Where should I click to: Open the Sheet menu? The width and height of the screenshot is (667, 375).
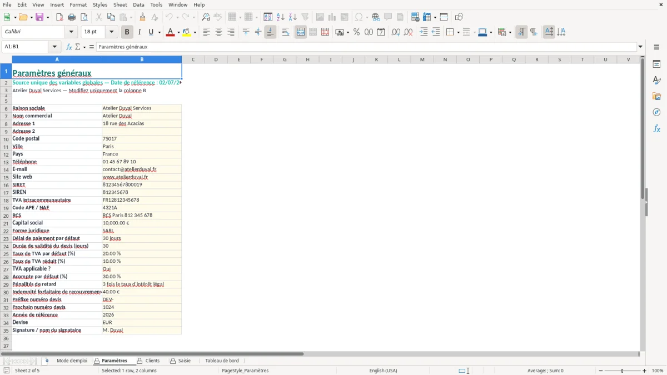point(120,4)
